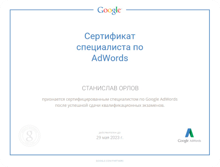Click the blue capital G in top Google logo
220x167 pixels.
click(100, 10)
